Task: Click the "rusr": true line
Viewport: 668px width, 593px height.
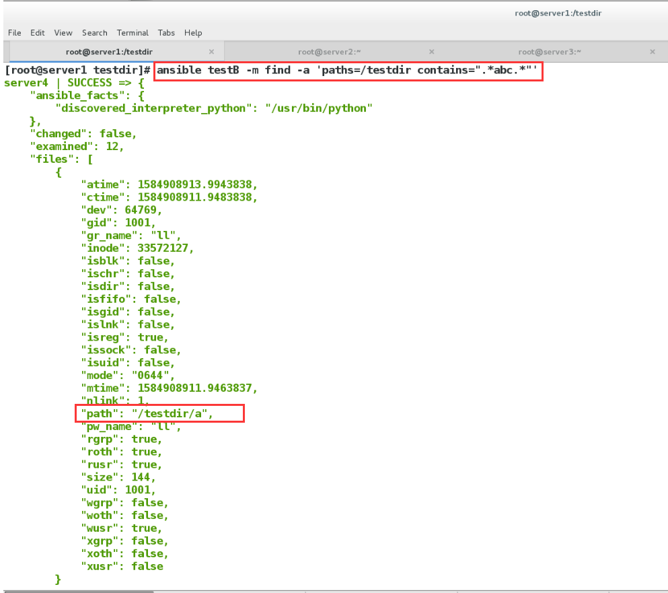Action: click(x=121, y=464)
